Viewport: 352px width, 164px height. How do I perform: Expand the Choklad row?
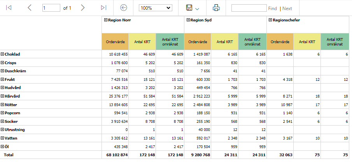(2, 54)
